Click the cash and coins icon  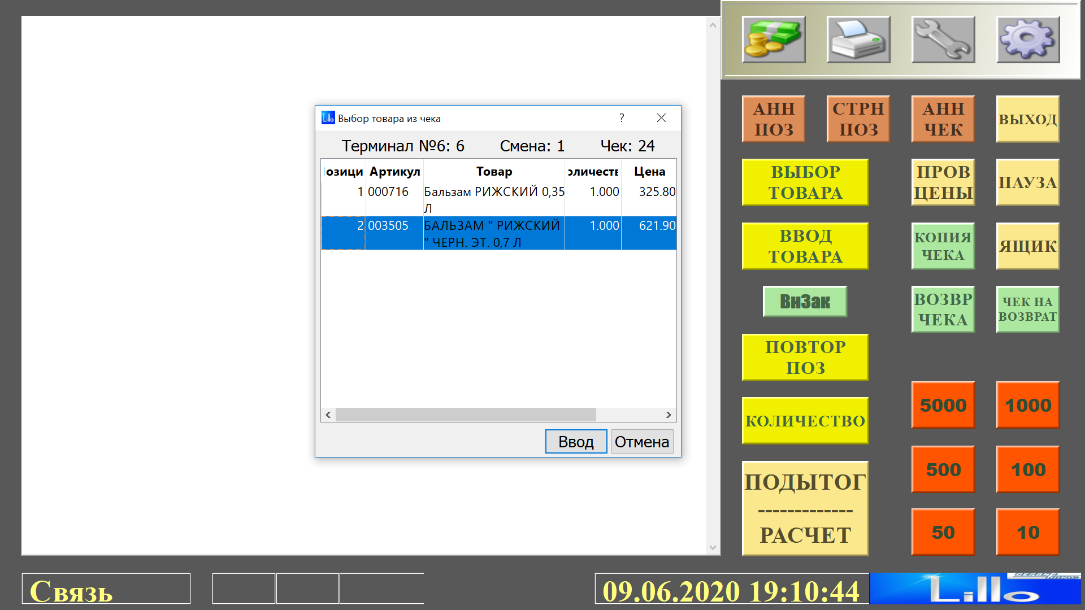click(x=774, y=39)
